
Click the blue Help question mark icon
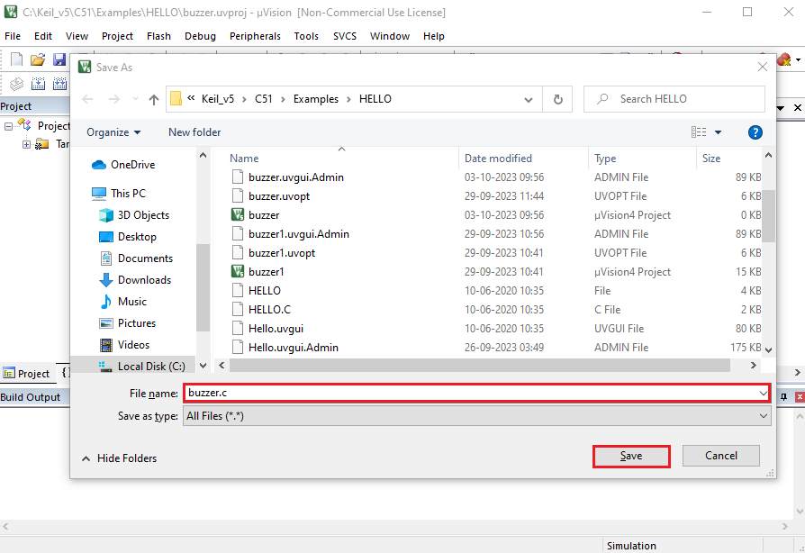coord(755,132)
